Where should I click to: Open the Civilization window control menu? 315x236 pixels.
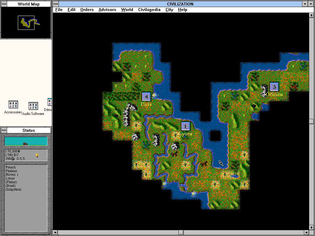pos(56,4)
